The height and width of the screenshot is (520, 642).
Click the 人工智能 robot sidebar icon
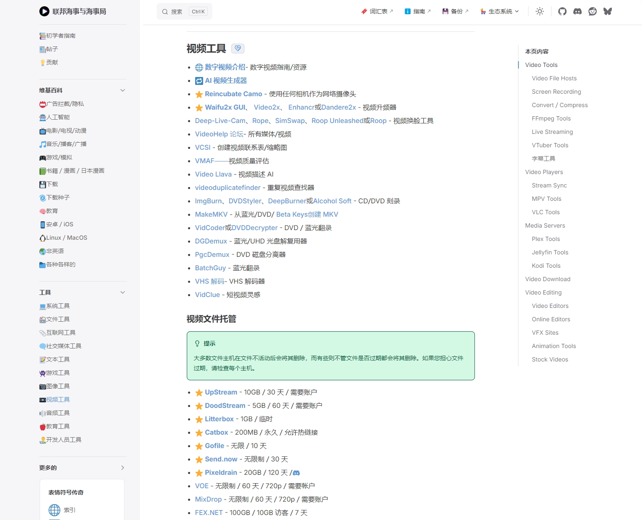43,118
